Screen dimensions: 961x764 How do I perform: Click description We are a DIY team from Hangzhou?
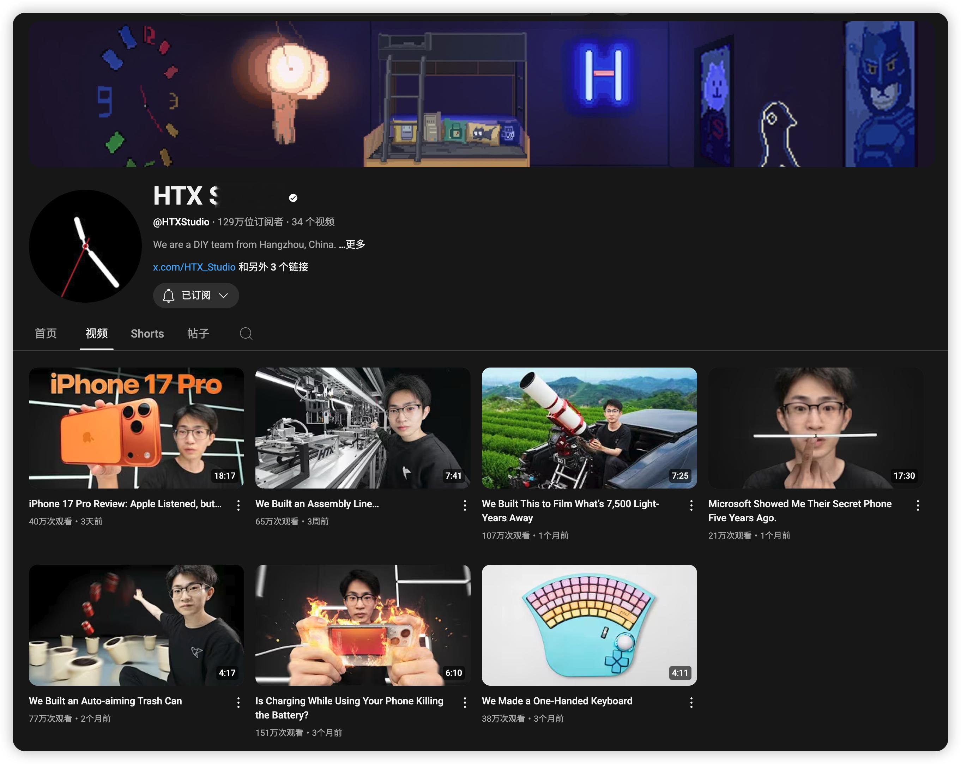(x=244, y=244)
